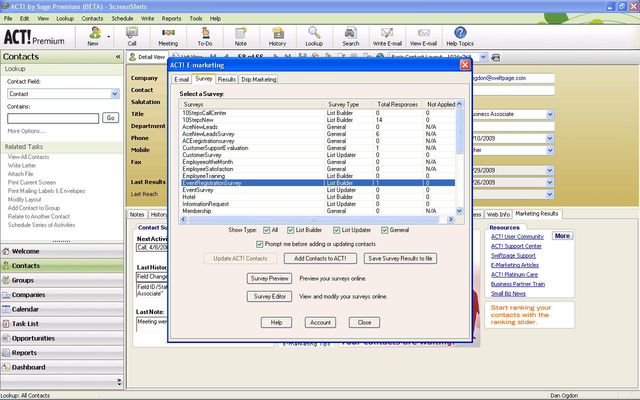The width and height of the screenshot is (640, 400).
Task: Open the Meeting scheduler icon
Action: [x=168, y=36]
